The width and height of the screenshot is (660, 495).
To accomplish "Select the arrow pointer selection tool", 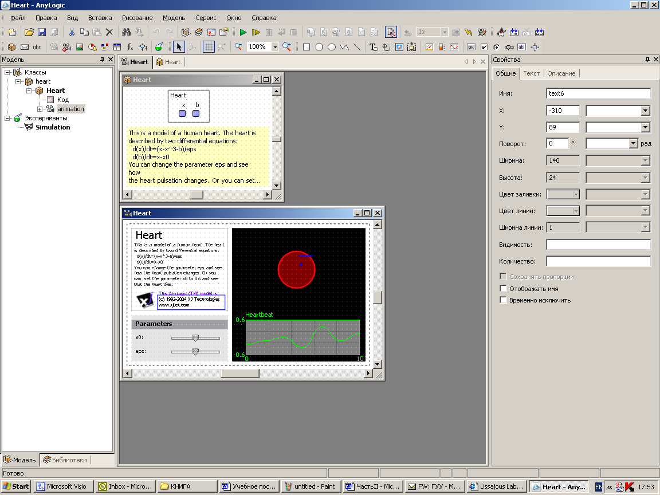I will pyautogui.click(x=179, y=47).
